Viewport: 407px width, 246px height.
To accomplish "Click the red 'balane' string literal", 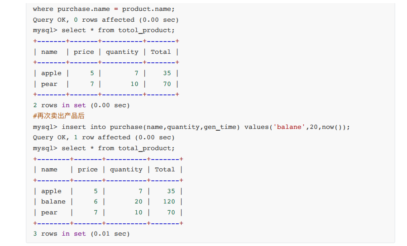I will pos(289,127).
